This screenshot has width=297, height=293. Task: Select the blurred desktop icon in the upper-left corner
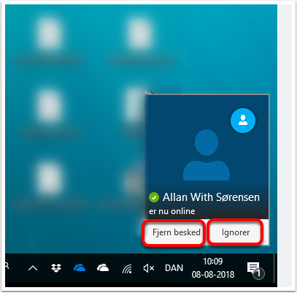pos(50,34)
